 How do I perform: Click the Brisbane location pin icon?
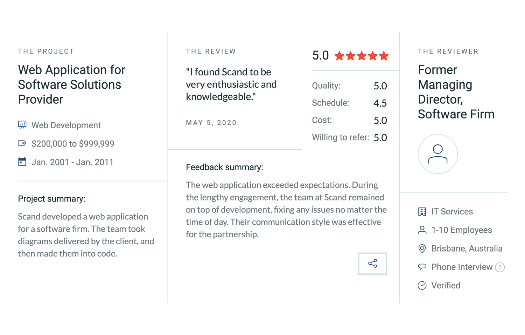pyautogui.click(x=422, y=248)
